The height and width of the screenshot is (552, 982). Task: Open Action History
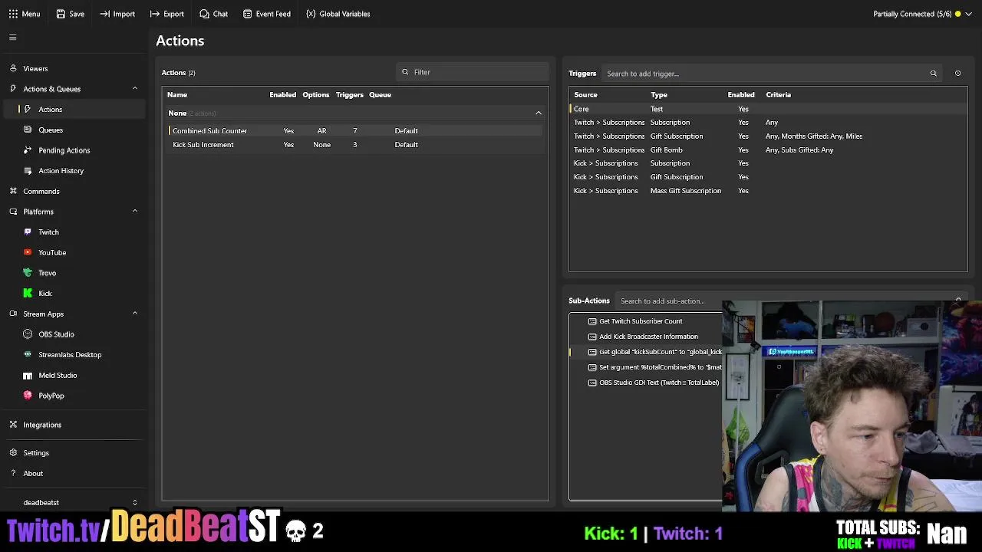(61, 171)
